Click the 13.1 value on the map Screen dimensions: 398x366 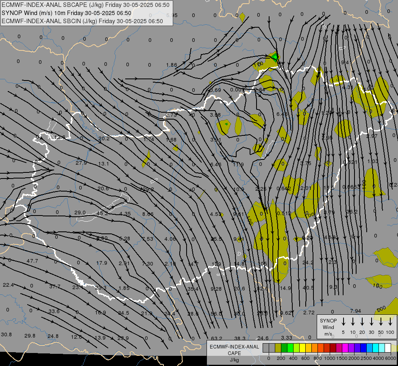click(x=104, y=163)
